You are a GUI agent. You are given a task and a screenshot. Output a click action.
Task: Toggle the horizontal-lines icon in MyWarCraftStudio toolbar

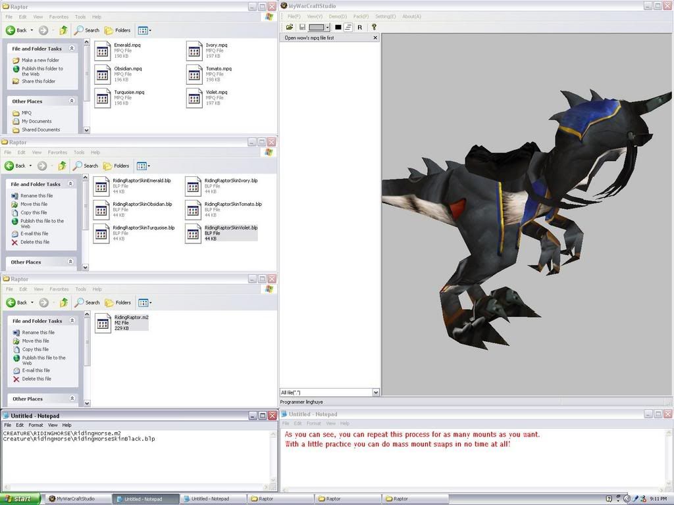click(x=348, y=27)
